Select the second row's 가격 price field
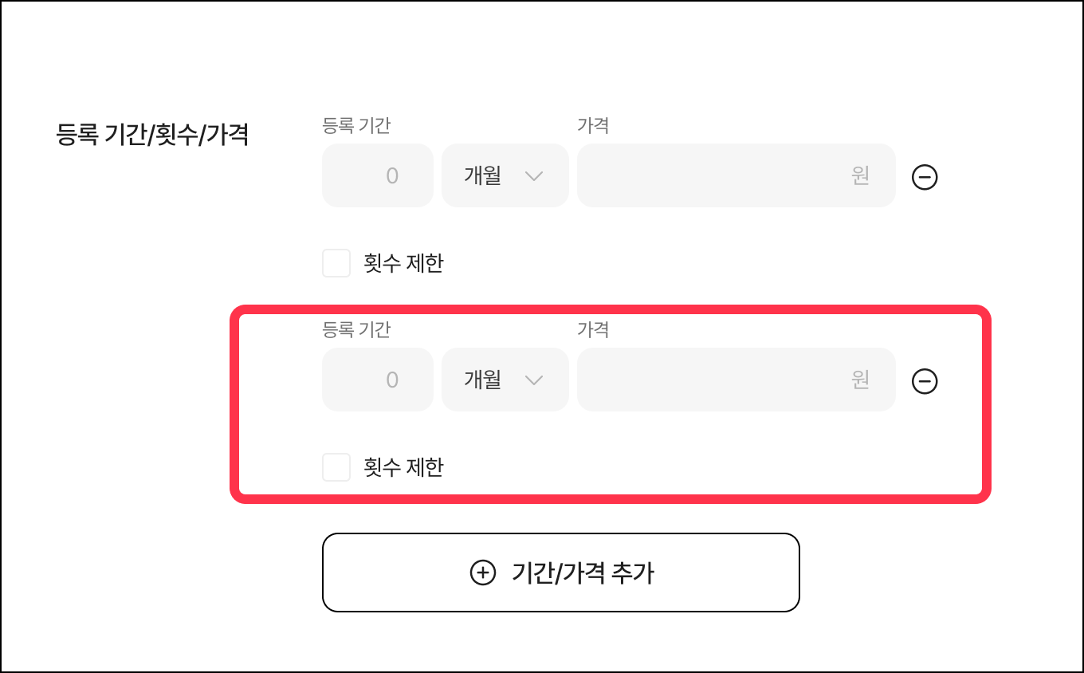 [x=717, y=380]
